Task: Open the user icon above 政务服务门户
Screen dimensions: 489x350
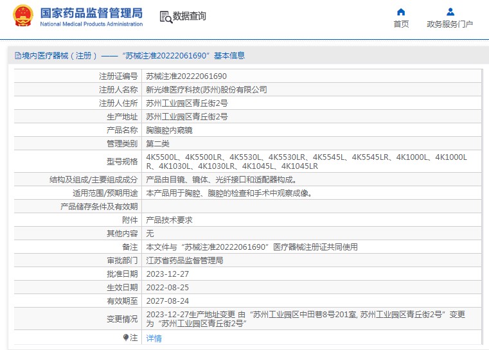Action: click(450, 12)
